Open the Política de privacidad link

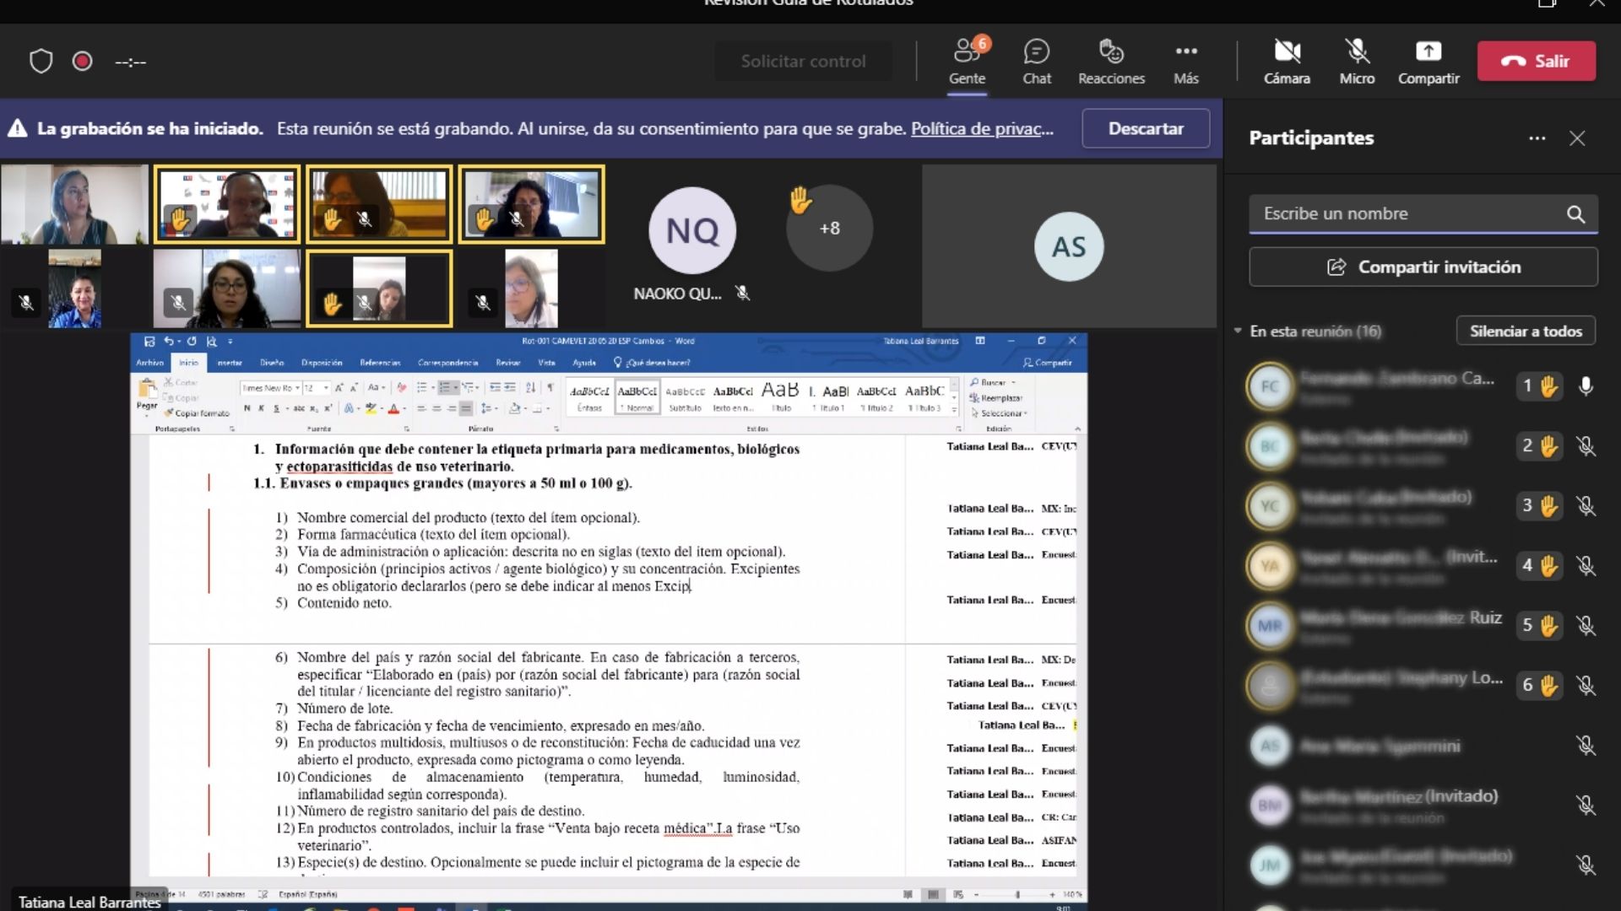click(x=981, y=129)
